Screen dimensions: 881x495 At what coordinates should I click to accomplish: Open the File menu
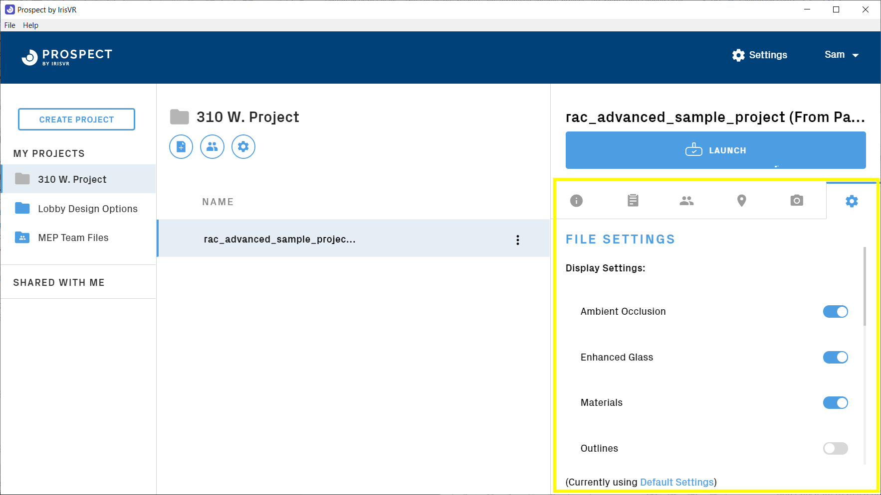(x=10, y=25)
